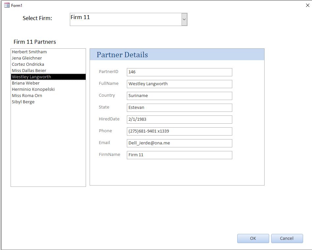Click the Phone number field
The height and width of the screenshot is (250, 312).
(180, 131)
